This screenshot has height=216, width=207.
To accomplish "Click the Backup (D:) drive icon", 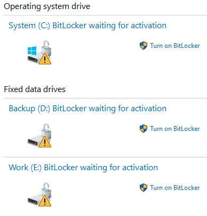I will pyautogui.click(x=39, y=136).
